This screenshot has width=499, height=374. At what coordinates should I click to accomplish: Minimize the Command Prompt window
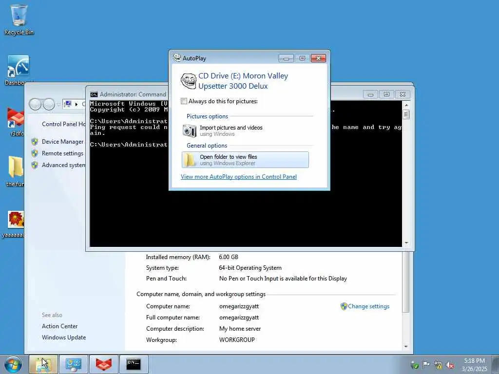(370, 94)
